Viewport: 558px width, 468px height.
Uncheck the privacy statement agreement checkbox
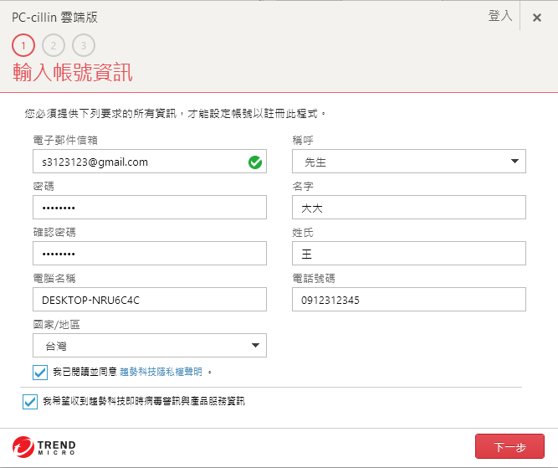(x=40, y=372)
